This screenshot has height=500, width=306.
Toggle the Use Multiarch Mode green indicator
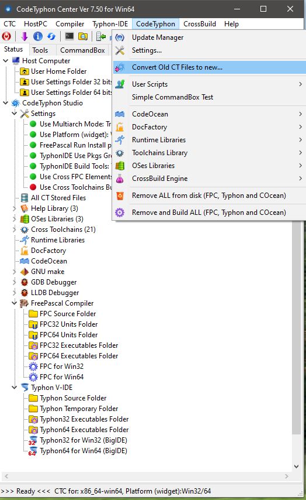tap(33, 124)
